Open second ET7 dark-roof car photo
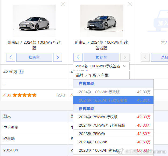Screen dimensions: 168x156 (101, 21)
